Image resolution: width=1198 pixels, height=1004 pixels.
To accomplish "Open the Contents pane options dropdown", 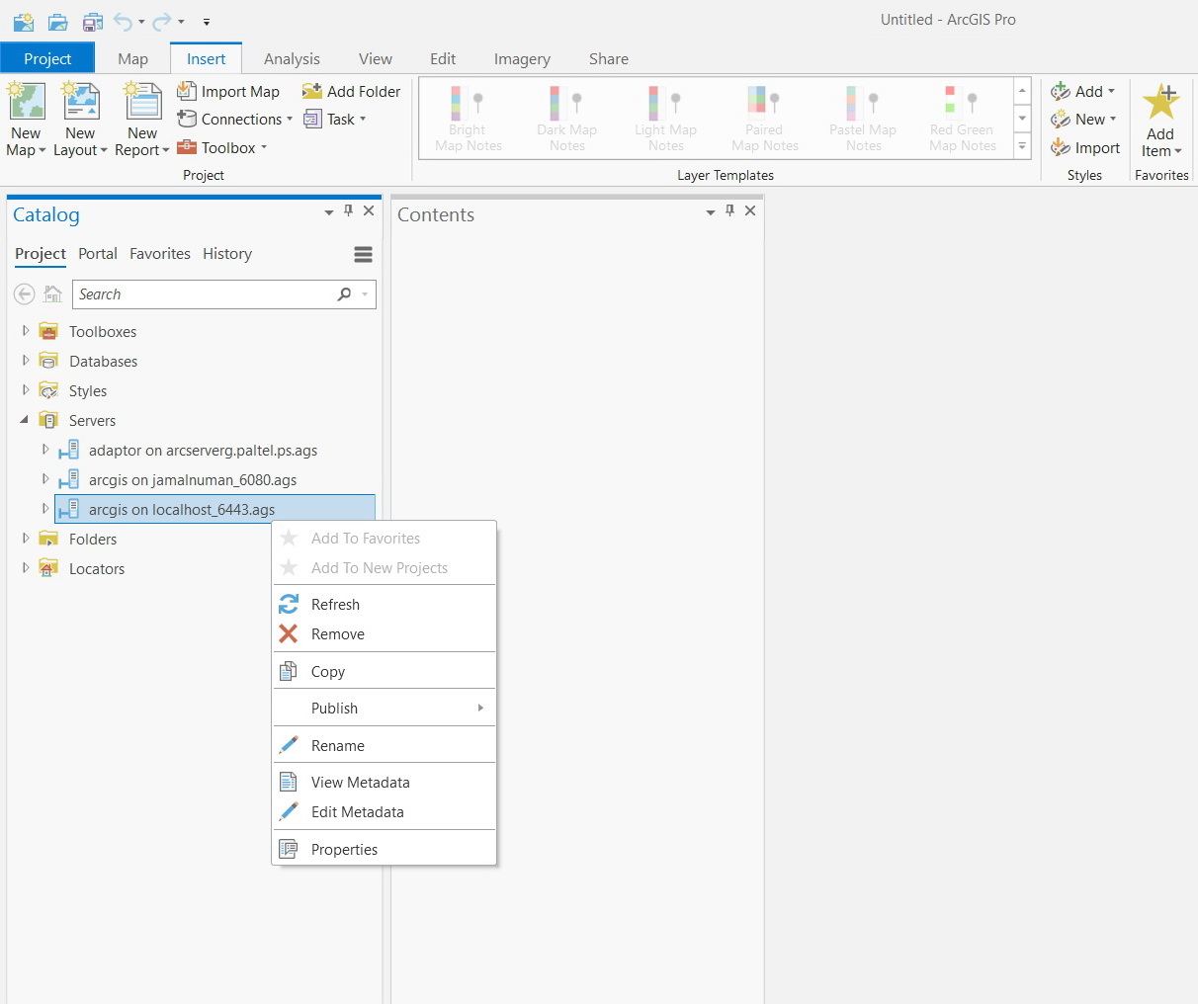I will coord(710,211).
